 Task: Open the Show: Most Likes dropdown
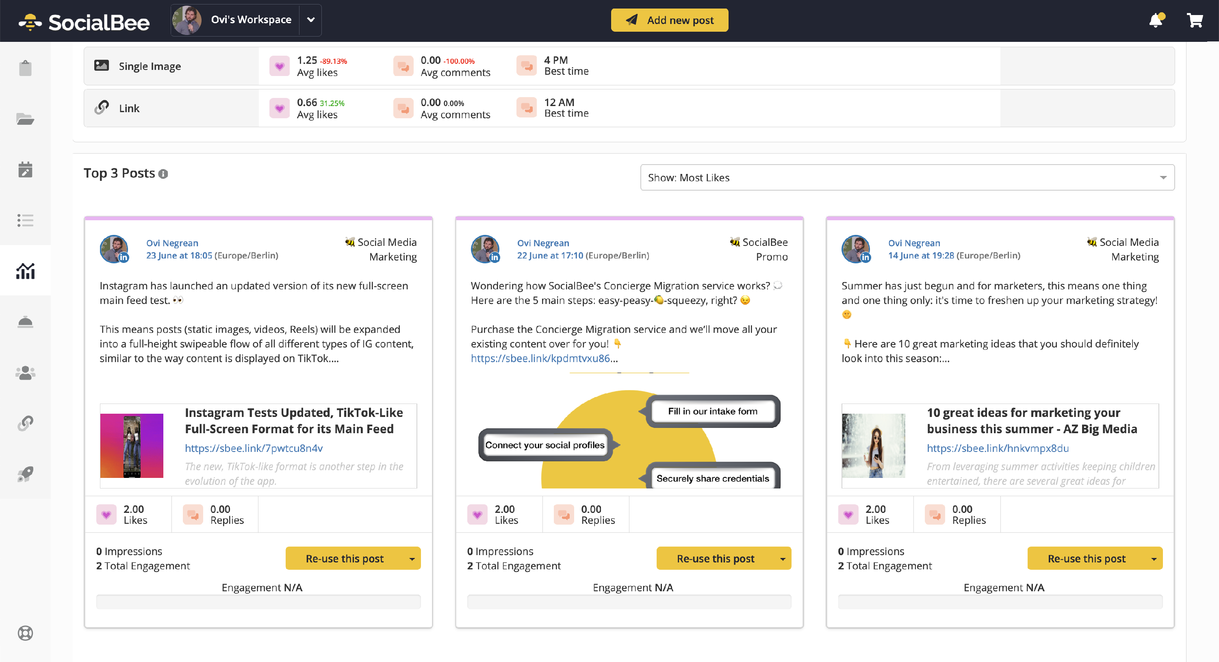907,178
